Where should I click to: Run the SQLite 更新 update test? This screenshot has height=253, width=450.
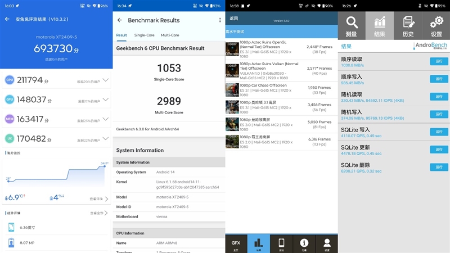click(439, 150)
